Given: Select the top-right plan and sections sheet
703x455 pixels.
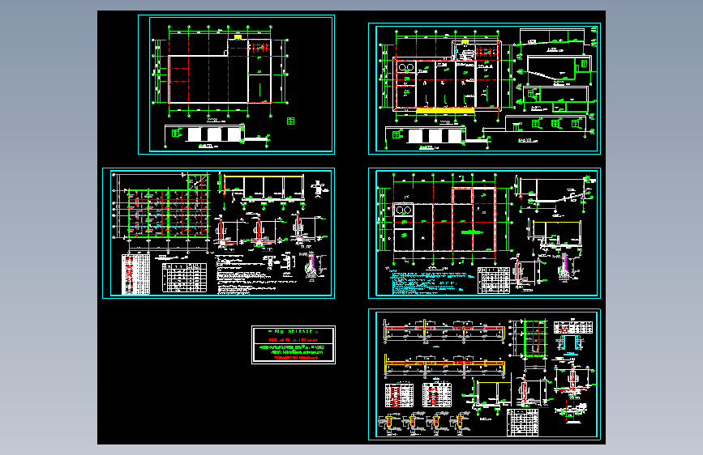Looking at the screenshot, I should coord(484,89).
